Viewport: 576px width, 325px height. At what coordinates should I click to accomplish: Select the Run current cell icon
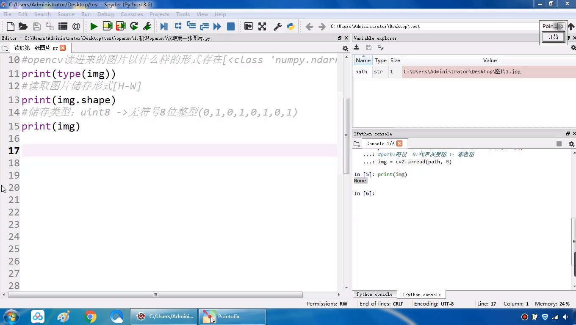pyautogui.click(x=107, y=26)
